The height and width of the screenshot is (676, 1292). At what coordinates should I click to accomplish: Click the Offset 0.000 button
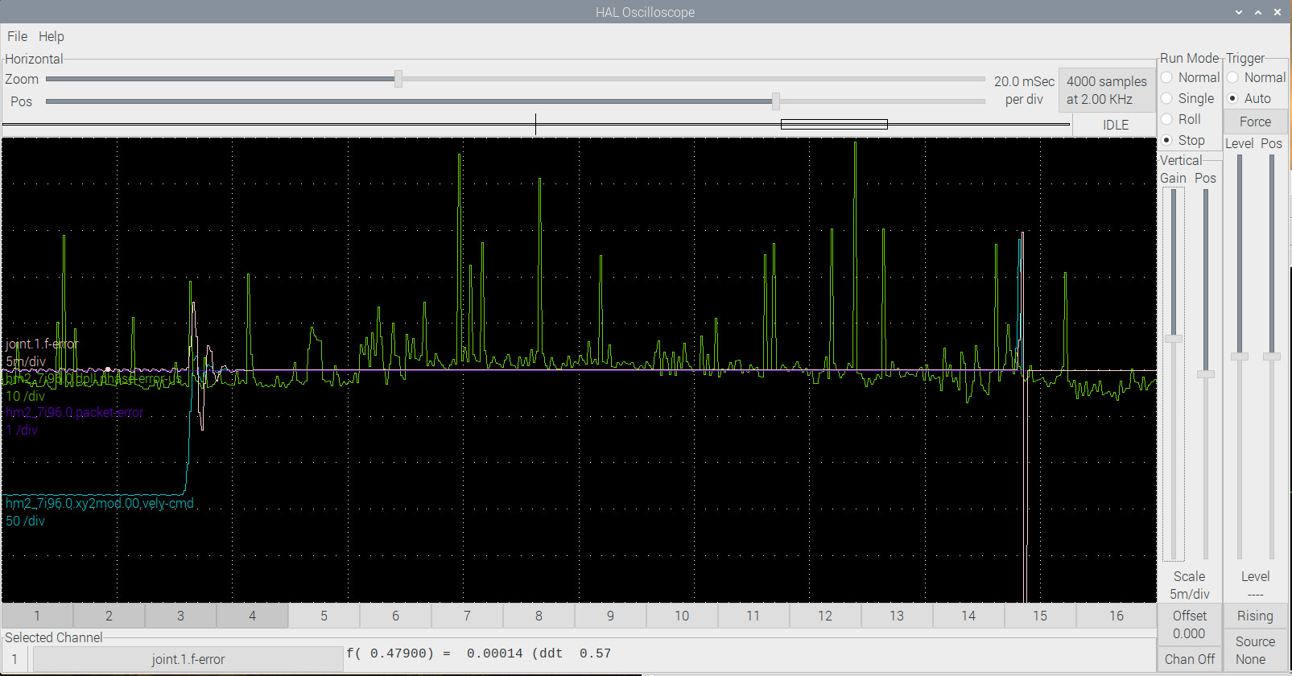click(1189, 624)
